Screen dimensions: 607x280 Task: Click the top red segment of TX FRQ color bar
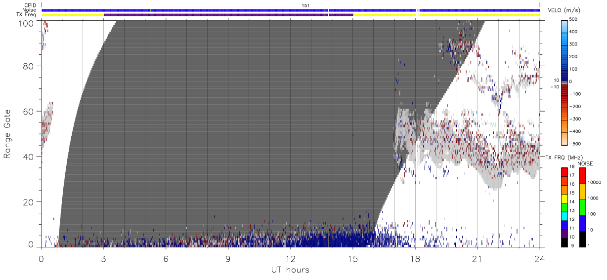point(564,172)
